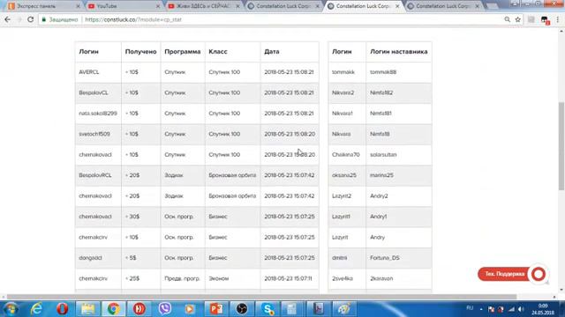The width and height of the screenshot is (565, 317).
Task: Click the extension icon with red badge
Action: pos(545,20)
